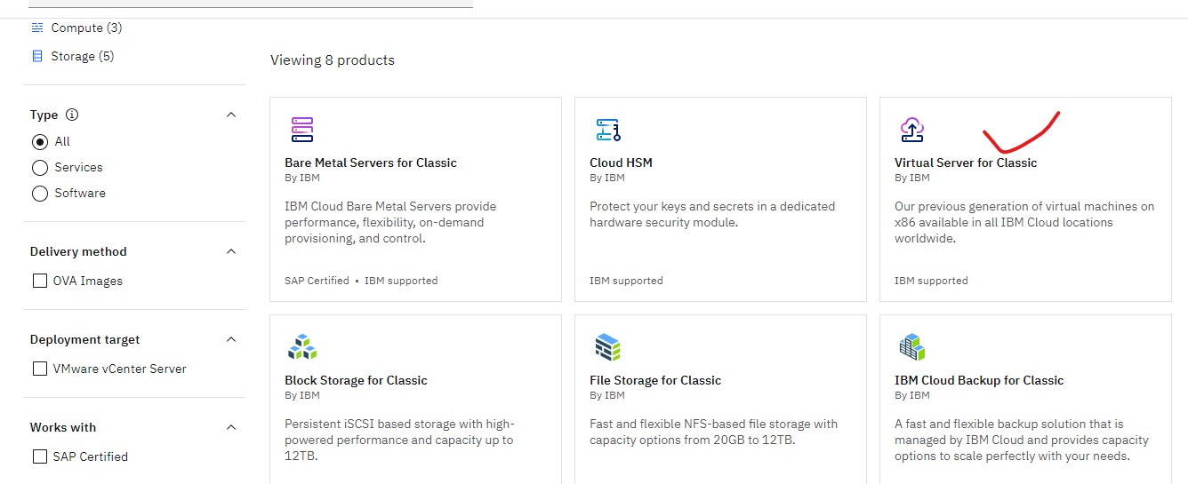This screenshot has width=1188, height=484.
Task: Select the Software type radio option
Action: (x=39, y=193)
